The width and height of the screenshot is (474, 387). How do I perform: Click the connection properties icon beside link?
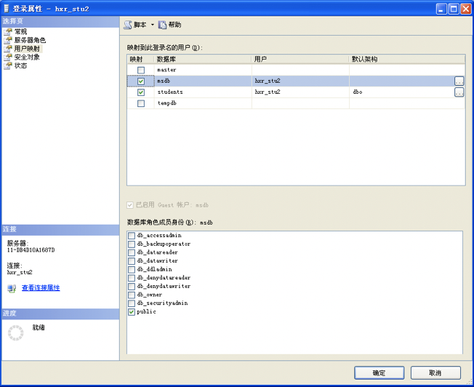click(12, 288)
